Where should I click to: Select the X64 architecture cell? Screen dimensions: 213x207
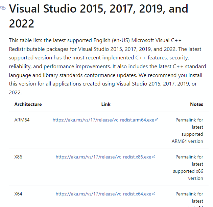click(x=18, y=194)
